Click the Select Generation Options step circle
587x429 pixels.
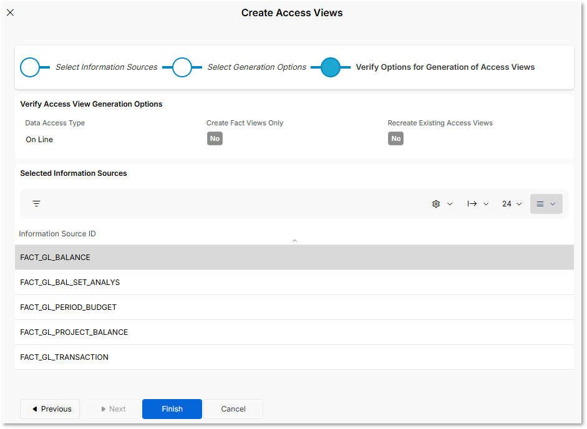coord(182,67)
